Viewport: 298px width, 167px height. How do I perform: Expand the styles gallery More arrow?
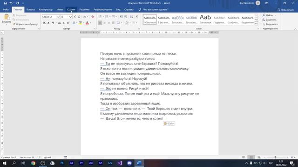(257, 23)
